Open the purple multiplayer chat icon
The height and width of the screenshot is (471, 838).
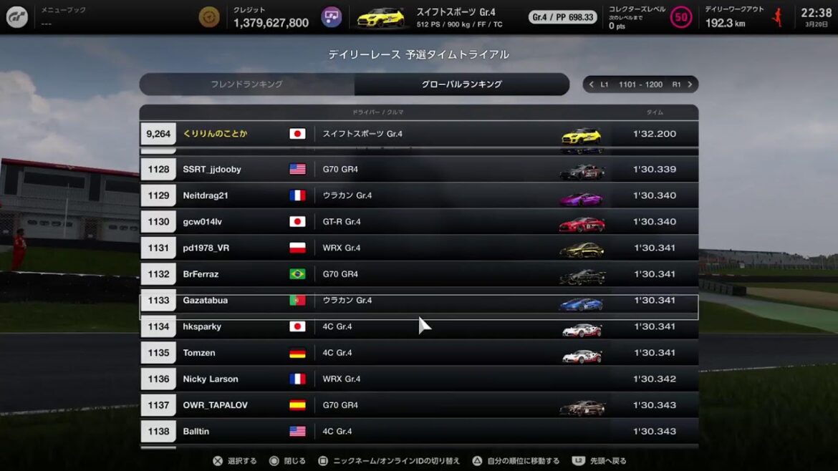coord(332,17)
